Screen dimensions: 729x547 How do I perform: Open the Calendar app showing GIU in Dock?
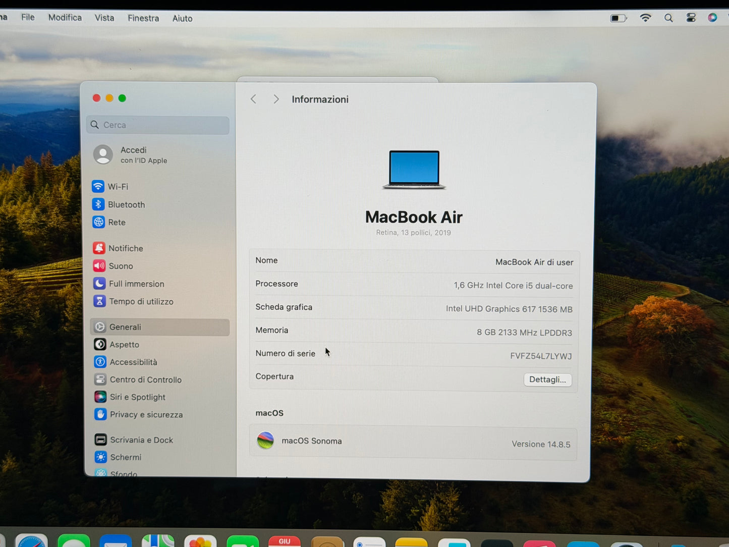(x=285, y=541)
